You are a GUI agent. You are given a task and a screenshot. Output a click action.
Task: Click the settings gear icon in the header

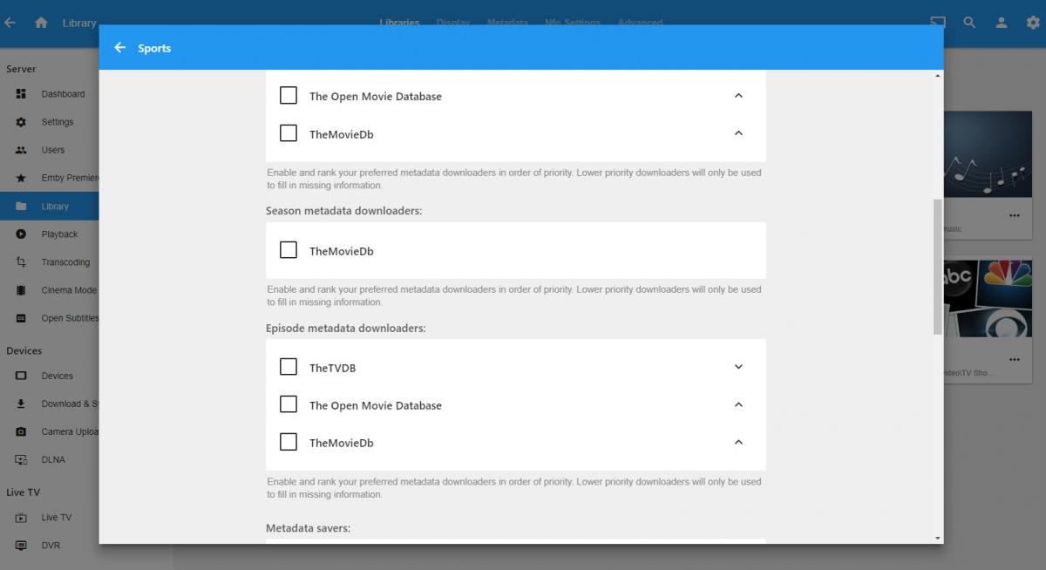point(1029,23)
